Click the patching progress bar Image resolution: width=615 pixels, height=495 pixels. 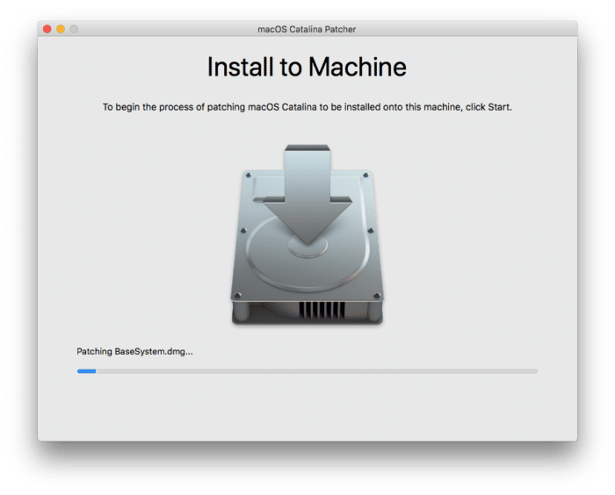point(307,371)
